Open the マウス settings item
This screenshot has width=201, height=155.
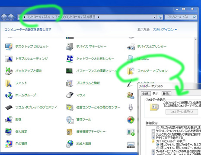[x=76, y=95]
